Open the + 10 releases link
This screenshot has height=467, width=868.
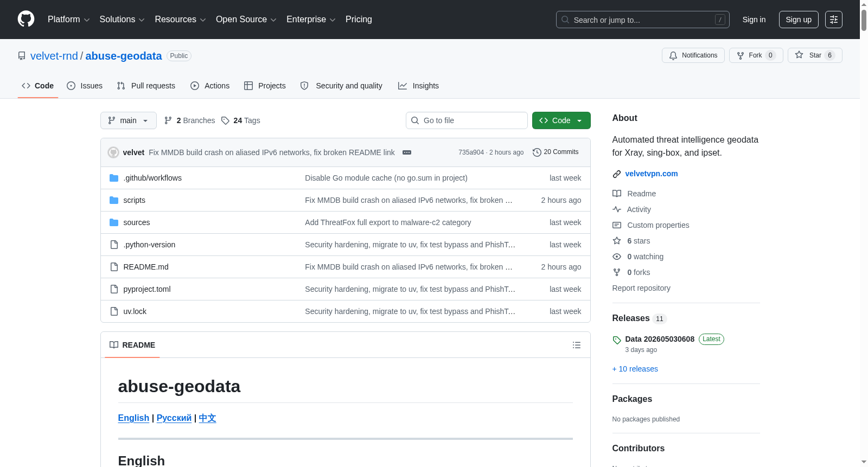[x=635, y=369]
